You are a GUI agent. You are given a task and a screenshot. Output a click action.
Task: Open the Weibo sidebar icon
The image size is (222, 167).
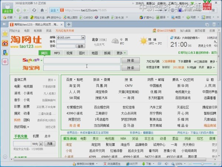coord(5,43)
